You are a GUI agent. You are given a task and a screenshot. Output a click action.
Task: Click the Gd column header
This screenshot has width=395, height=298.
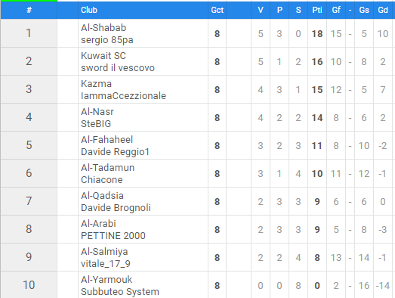tap(383, 10)
